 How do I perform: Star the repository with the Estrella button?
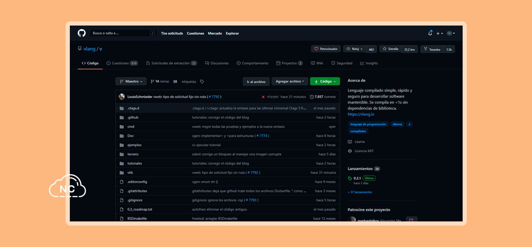[390, 49]
